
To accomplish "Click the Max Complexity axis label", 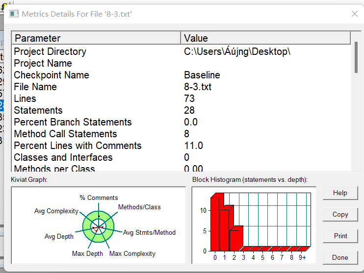I will point(132,254).
